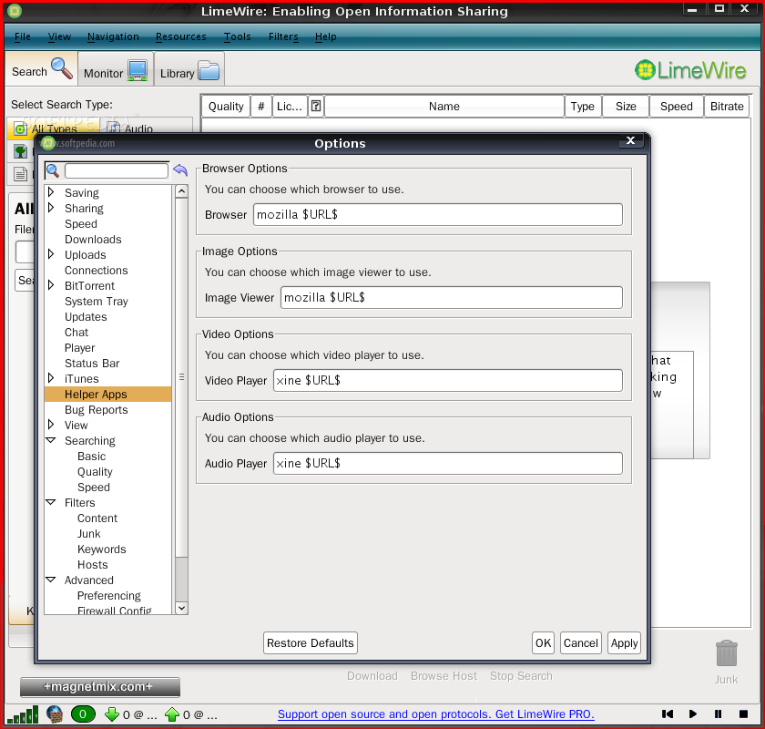The height and width of the screenshot is (729, 765).
Task: Select Connections in options tree
Action: [x=97, y=270]
